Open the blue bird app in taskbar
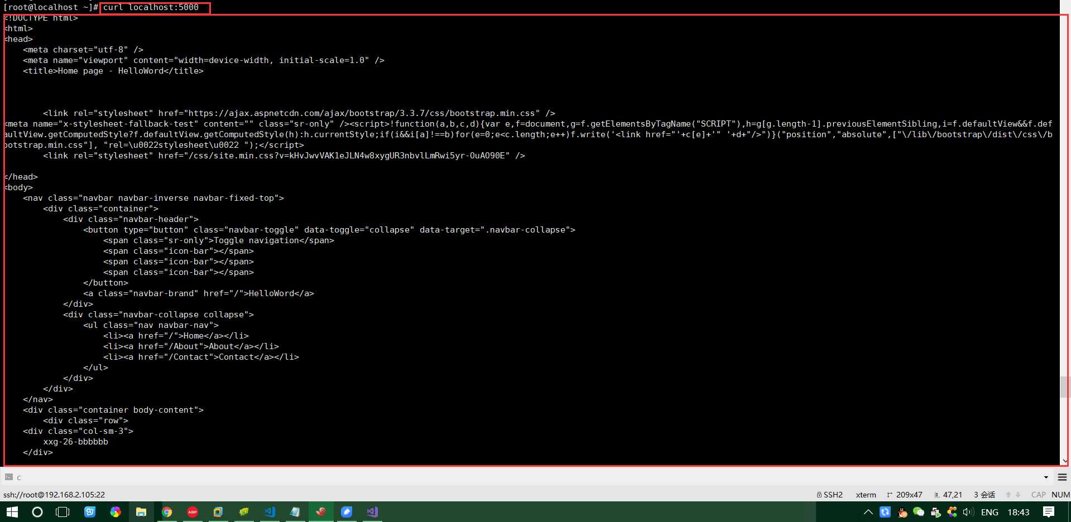 347,512
